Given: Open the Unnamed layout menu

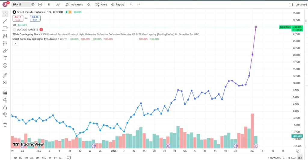Looking at the screenshot, I should pyautogui.click(x=301, y=4).
